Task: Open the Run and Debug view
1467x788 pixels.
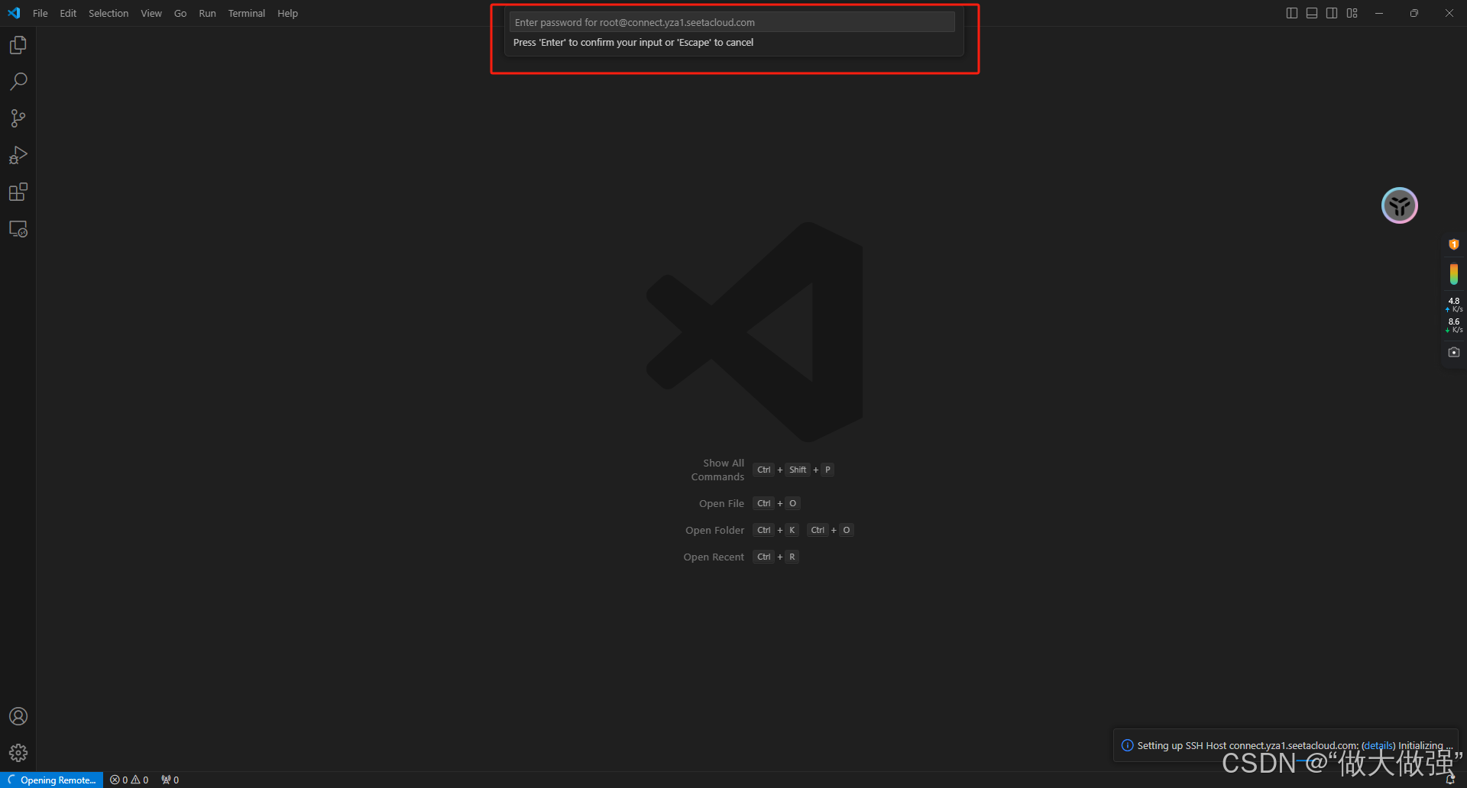Action: pyautogui.click(x=18, y=155)
